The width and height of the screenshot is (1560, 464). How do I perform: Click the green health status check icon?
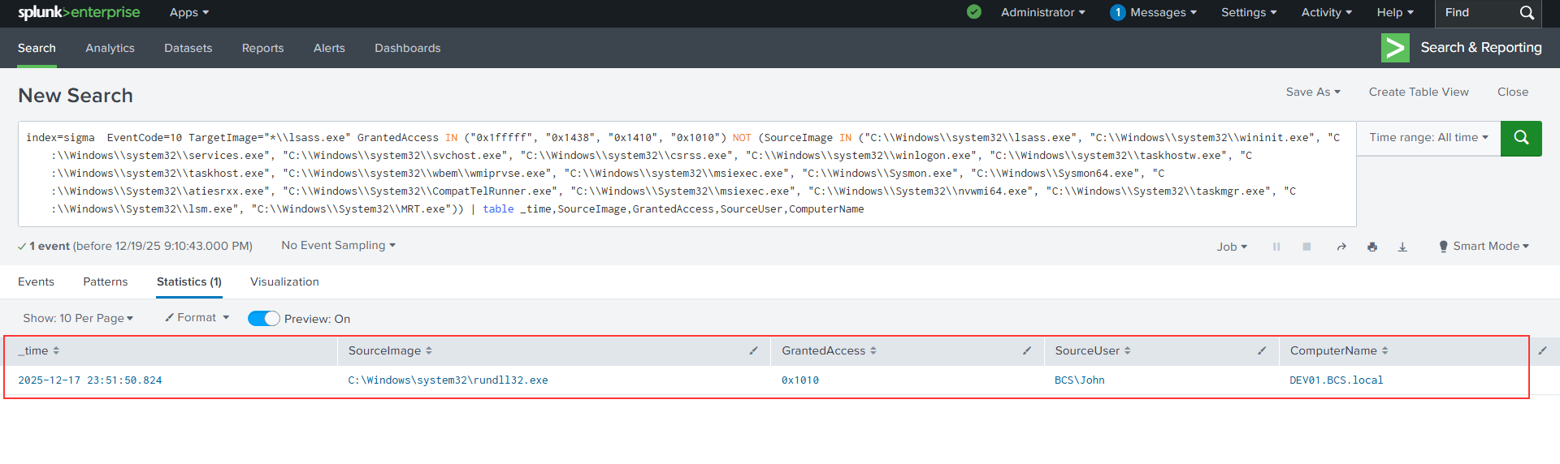tap(974, 12)
